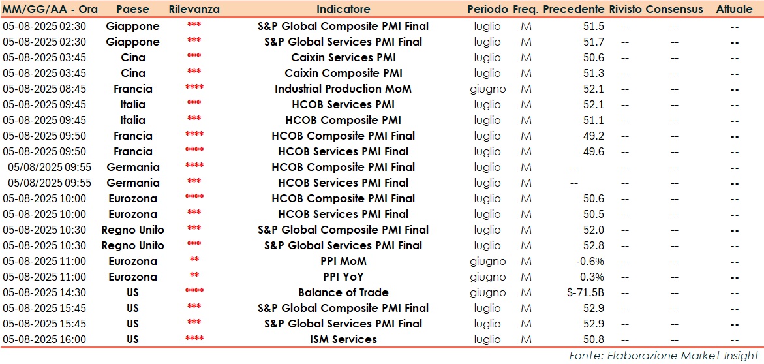
Task: Select the ISM Services indicator
Action: [343, 339]
